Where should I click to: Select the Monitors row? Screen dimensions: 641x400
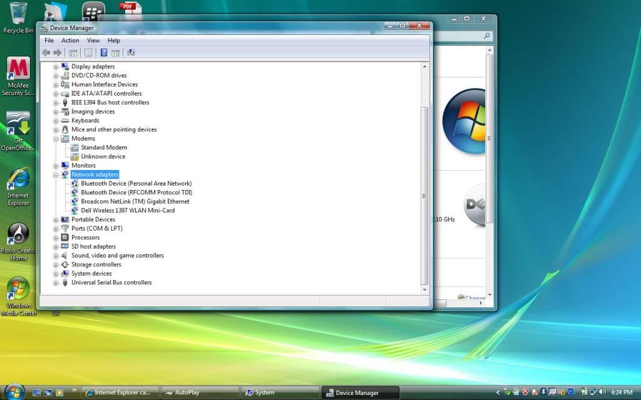pos(83,165)
